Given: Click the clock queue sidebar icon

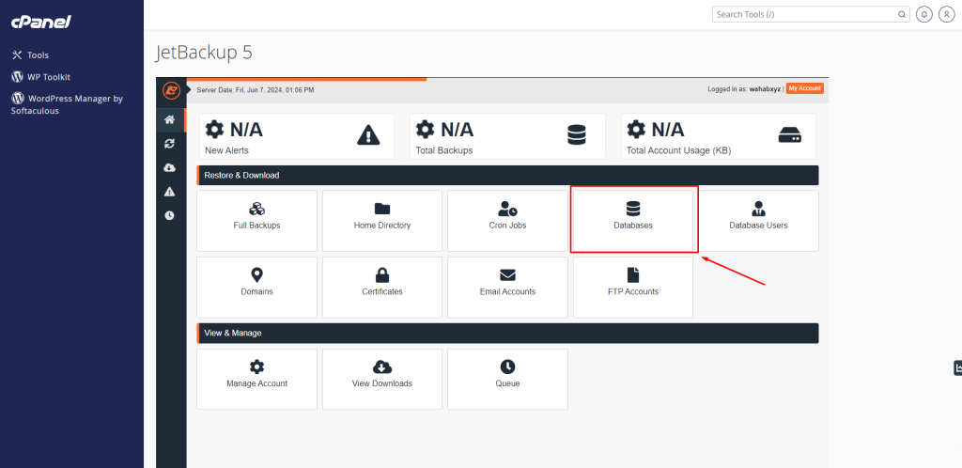Looking at the screenshot, I should pyautogui.click(x=170, y=215).
